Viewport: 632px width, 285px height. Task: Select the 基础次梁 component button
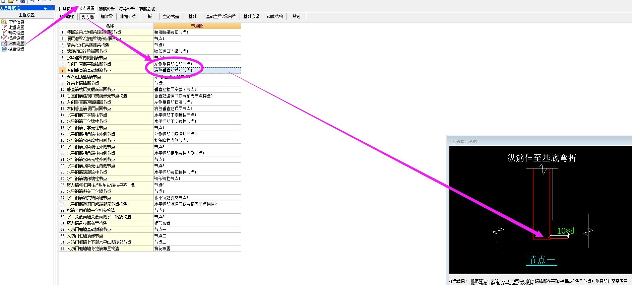tap(251, 16)
